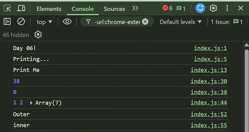This screenshot has width=249, height=132.
Task: Activate the inspect element picker icon
Action: [7, 8]
